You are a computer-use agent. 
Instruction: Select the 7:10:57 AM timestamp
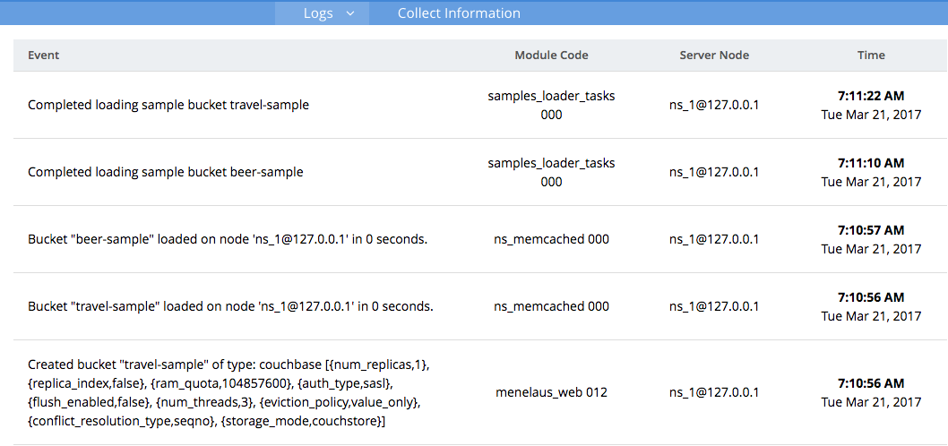pyautogui.click(x=871, y=230)
